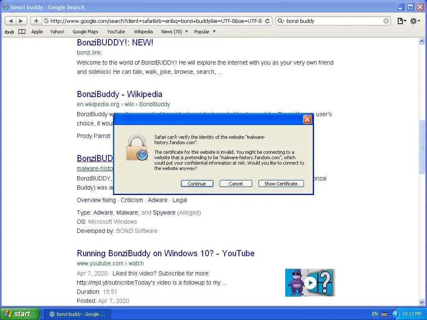The height and width of the screenshot is (320, 427).
Task: Open the Wikipedia bookmark
Action: (143, 32)
